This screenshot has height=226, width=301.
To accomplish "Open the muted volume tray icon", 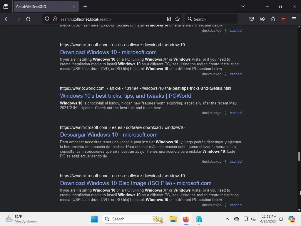I will tap(253, 219).
